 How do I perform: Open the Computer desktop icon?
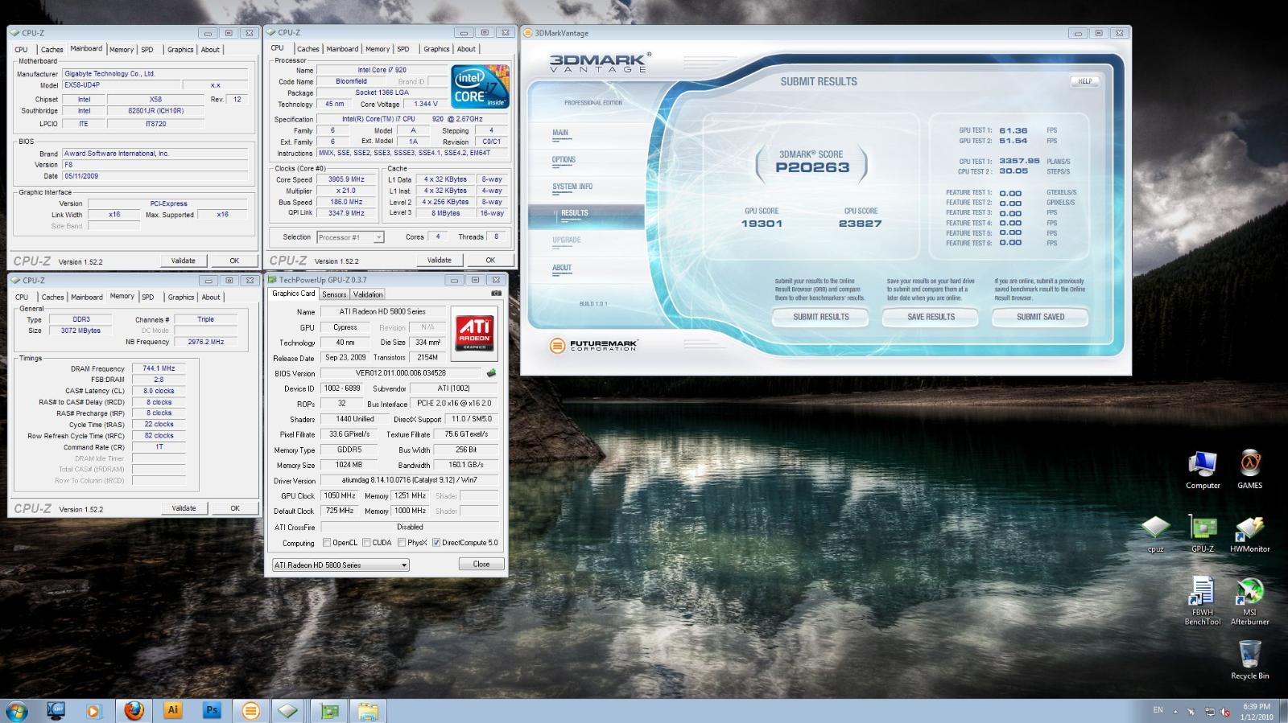[1203, 470]
